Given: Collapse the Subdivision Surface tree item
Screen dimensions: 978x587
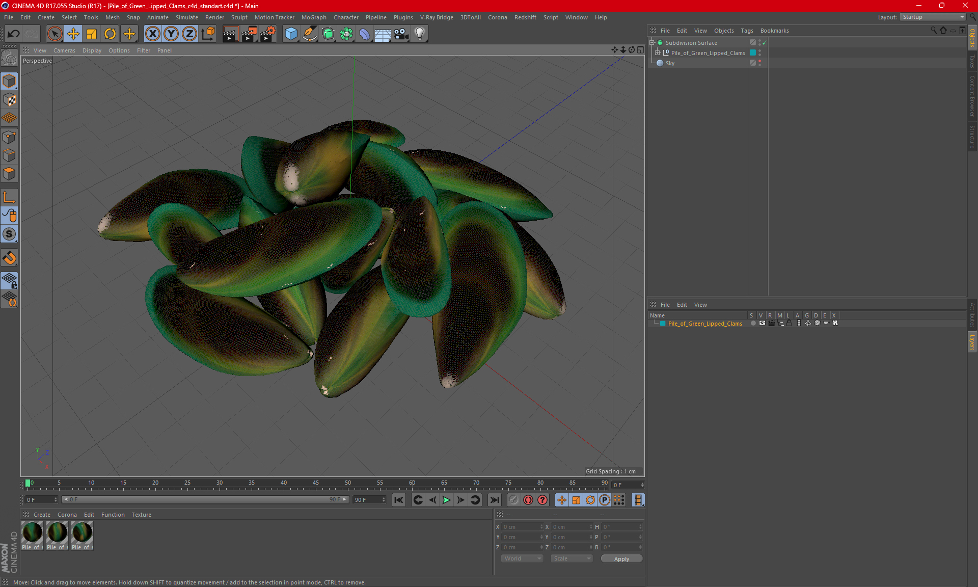Looking at the screenshot, I should (x=651, y=43).
